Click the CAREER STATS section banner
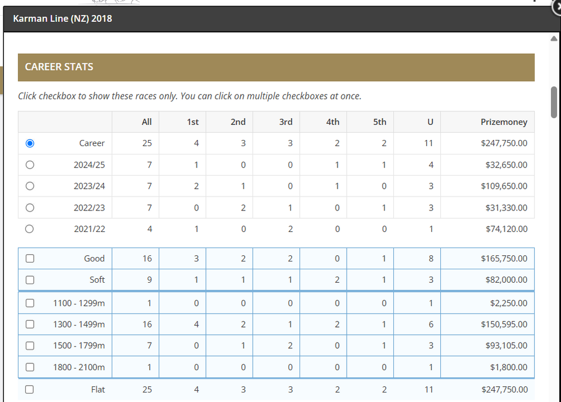The image size is (561, 402). coord(276,67)
